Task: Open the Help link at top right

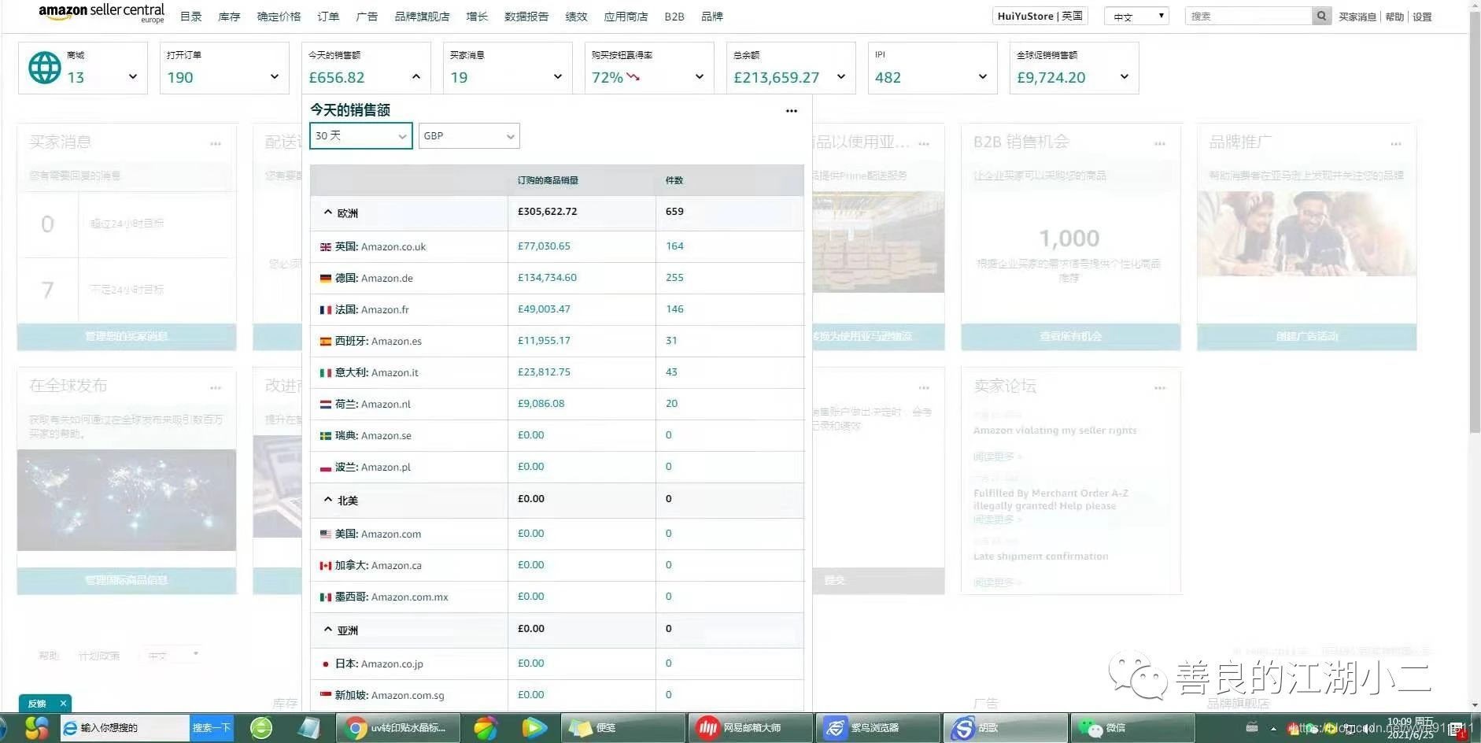Action: coord(1394,17)
